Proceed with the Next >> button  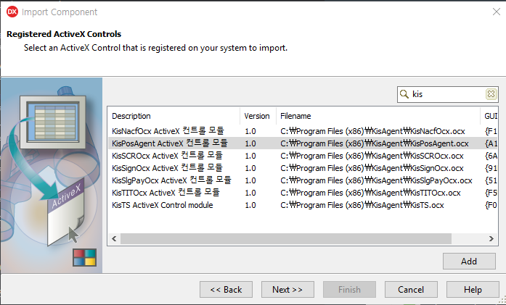tap(287, 290)
